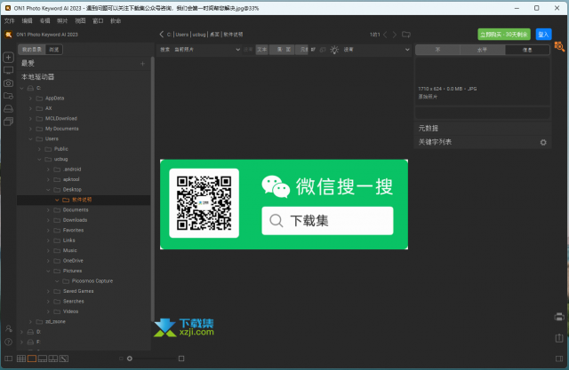This screenshot has height=370, width=569.
Task: Open the filter preset dropdown arrow
Action: click(x=407, y=50)
